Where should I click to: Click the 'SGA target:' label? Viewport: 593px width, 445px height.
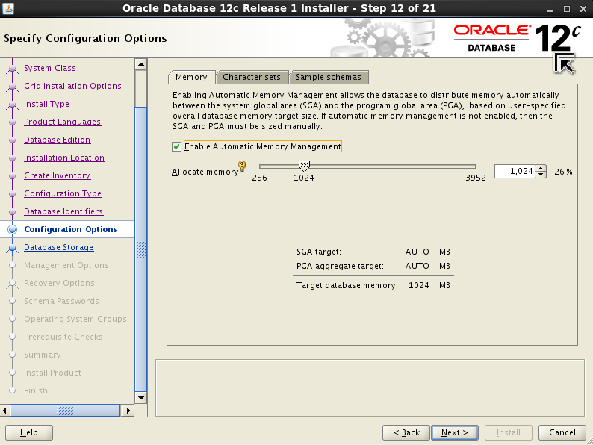tap(319, 252)
